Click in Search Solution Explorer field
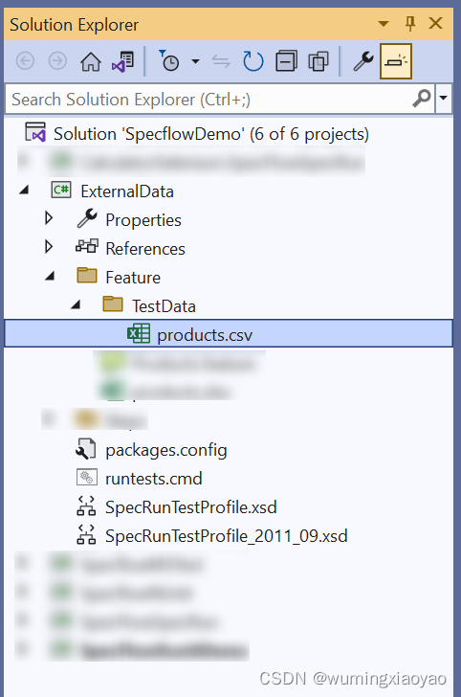Image resolution: width=461 pixels, height=697 pixels. 209,100
